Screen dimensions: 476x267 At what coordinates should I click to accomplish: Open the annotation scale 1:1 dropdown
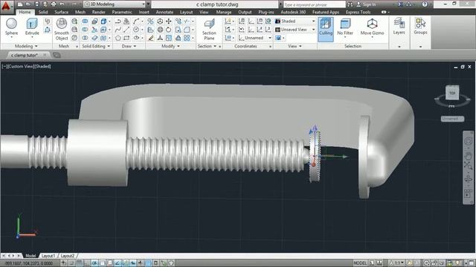click(x=396, y=263)
